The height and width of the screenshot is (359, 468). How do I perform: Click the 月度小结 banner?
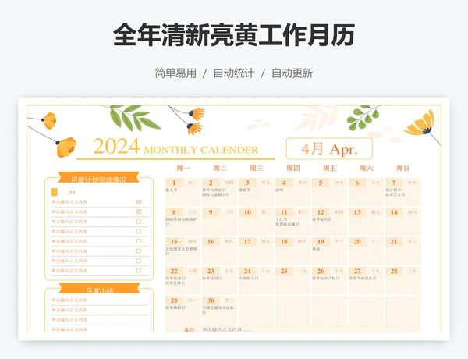99,289
